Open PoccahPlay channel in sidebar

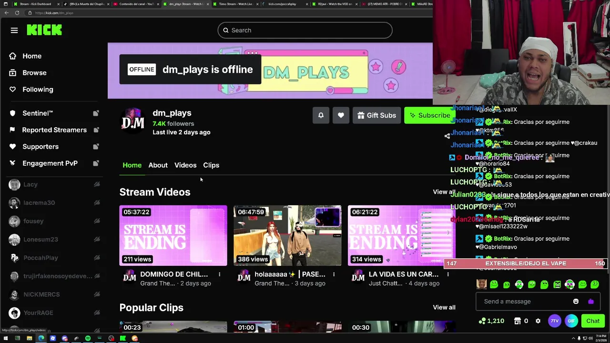click(41, 258)
